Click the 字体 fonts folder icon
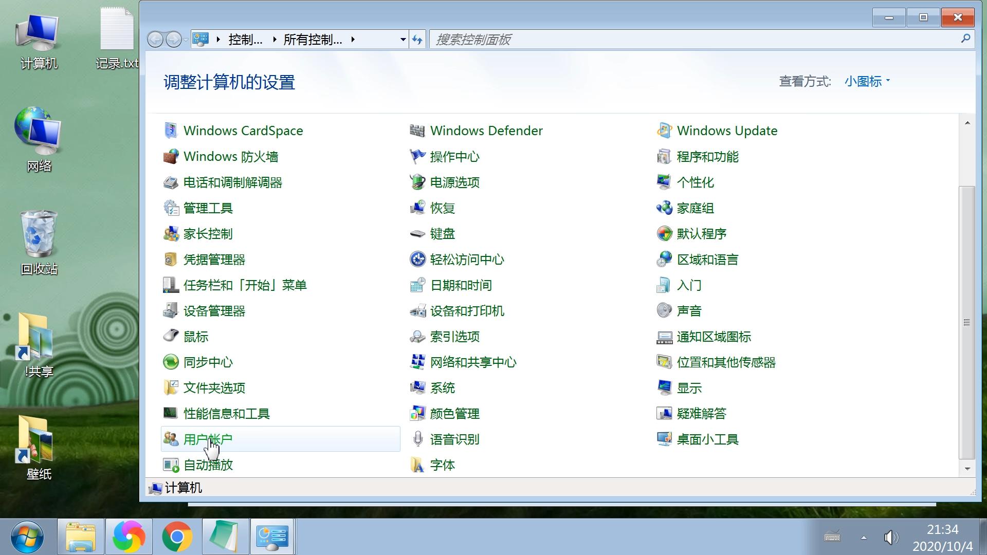The image size is (987, 555). coord(417,465)
